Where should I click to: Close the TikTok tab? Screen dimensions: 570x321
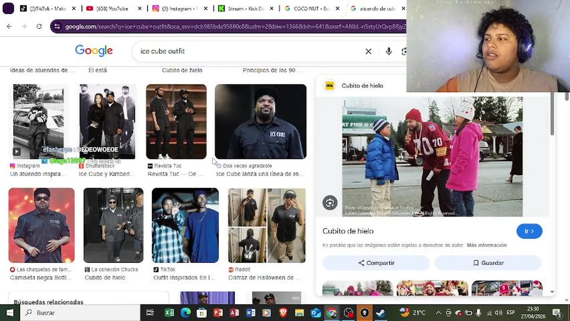(74, 8)
